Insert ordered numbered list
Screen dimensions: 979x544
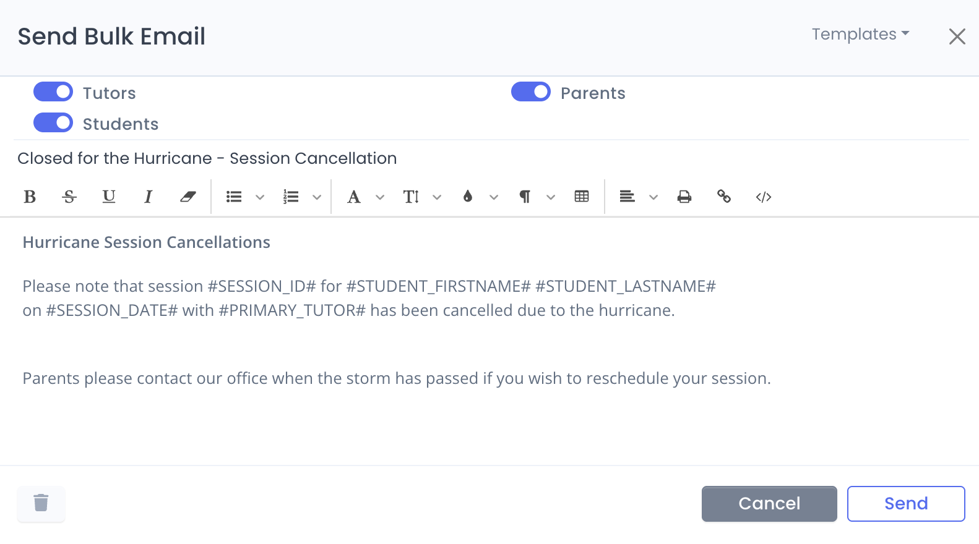click(x=291, y=197)
